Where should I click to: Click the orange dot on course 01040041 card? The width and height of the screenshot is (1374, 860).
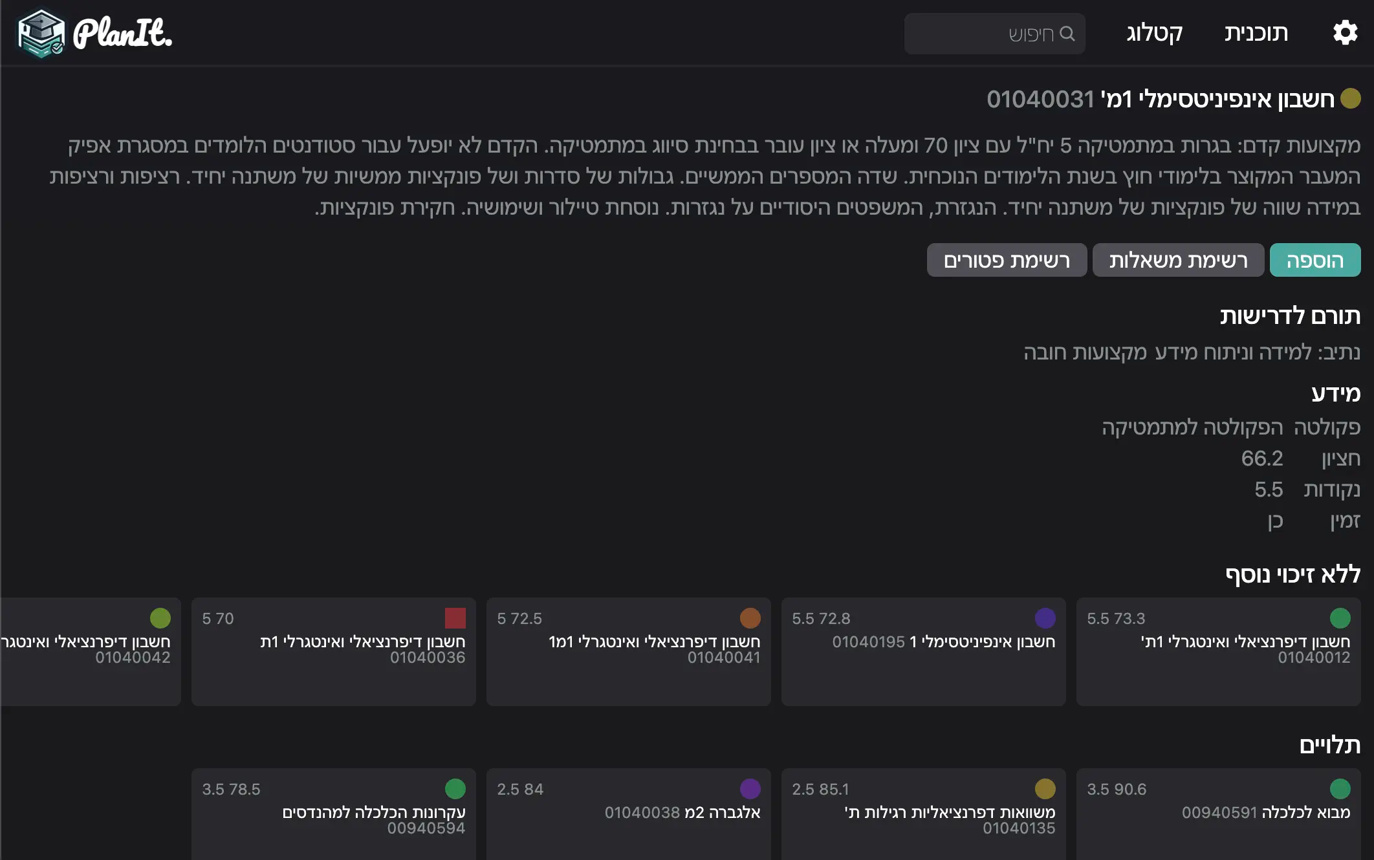pyautogui.click(x=750, y=618)
